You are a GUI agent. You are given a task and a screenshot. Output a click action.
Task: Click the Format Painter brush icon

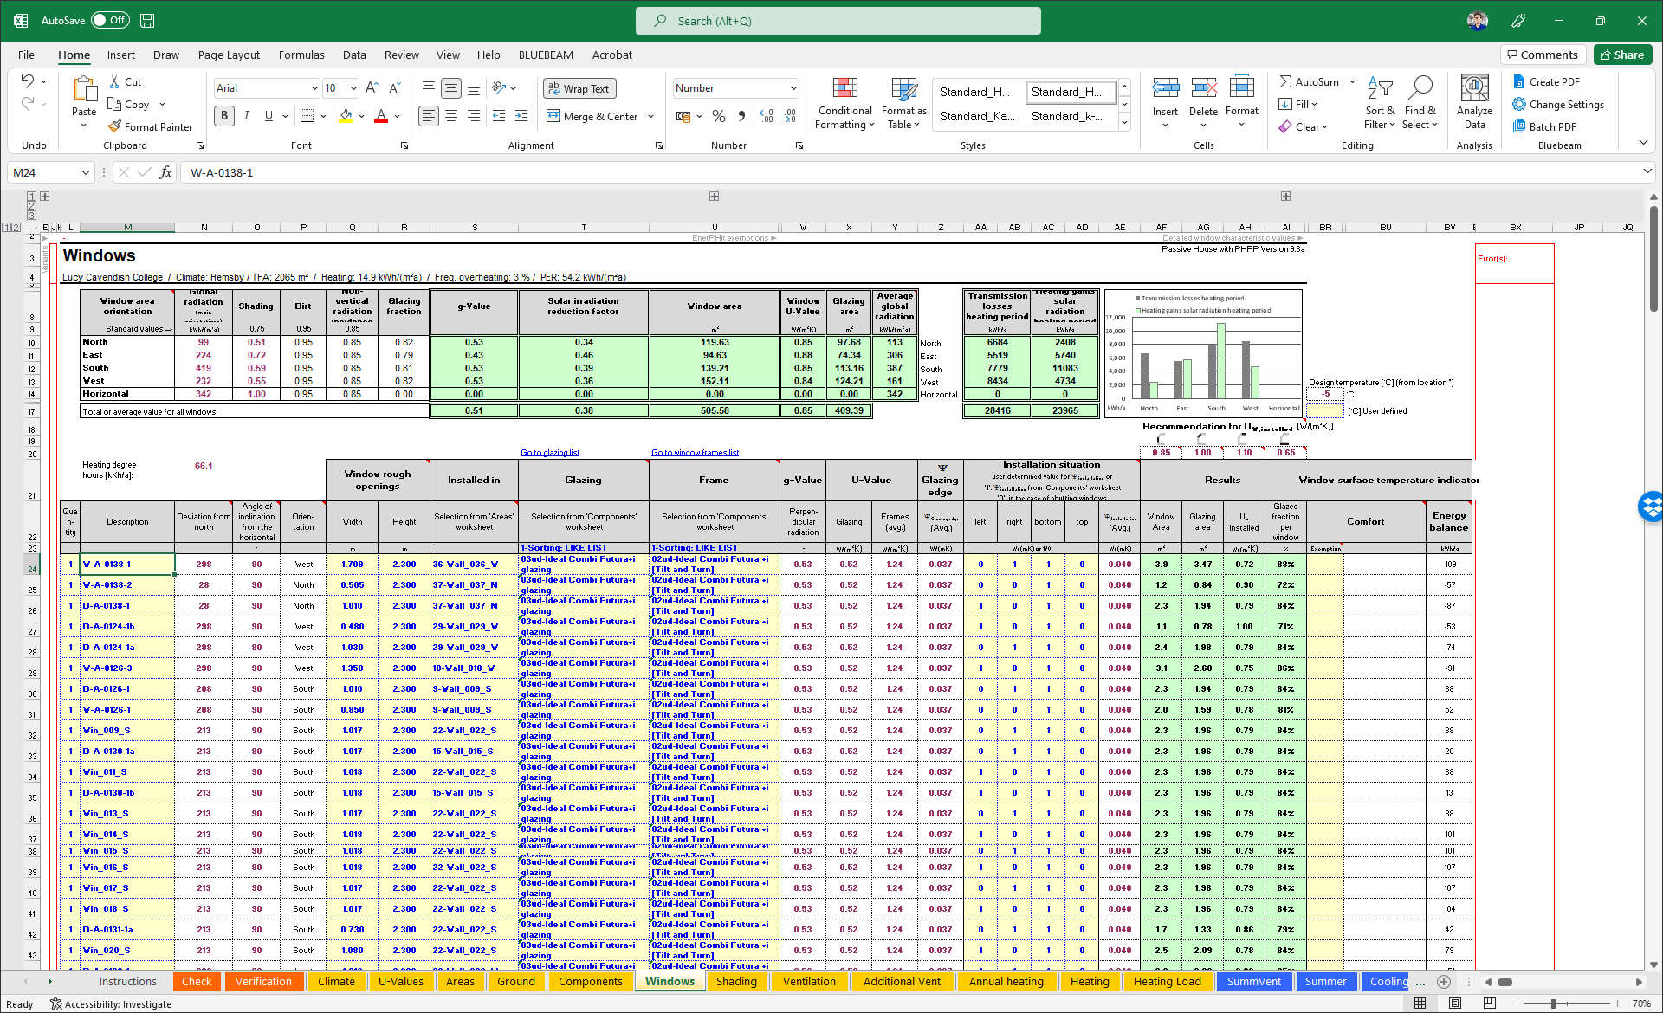(114, 126)
